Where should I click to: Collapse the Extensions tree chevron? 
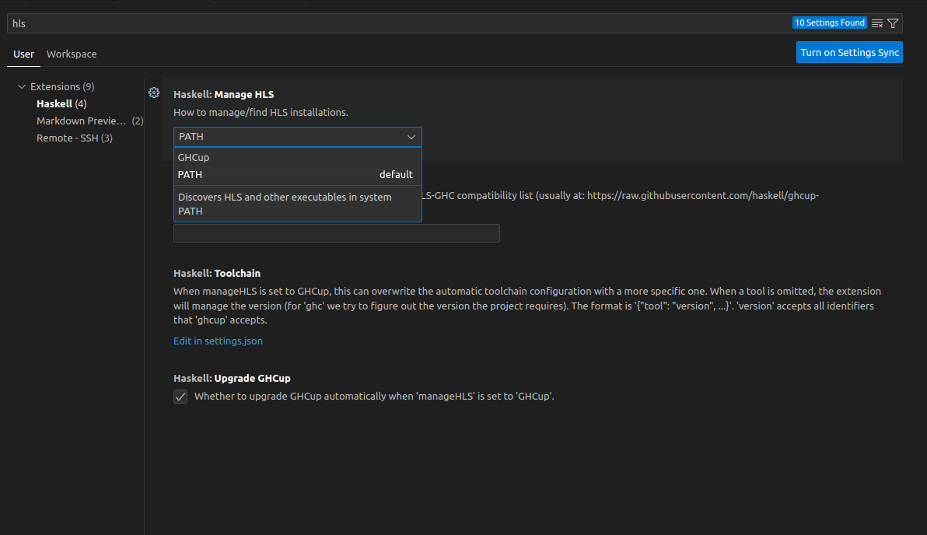pyautogui.click(x=22, y=86)
